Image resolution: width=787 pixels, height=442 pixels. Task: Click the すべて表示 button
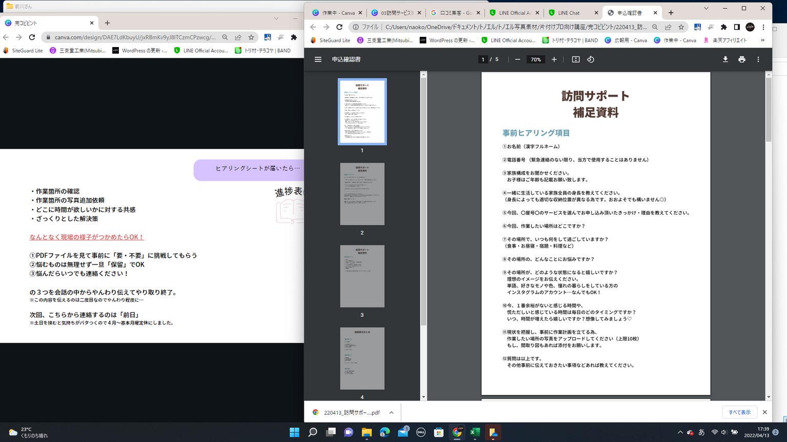[x=739, y=412]
